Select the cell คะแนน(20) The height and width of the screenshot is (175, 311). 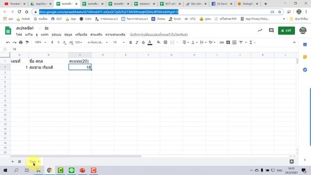point(80,61)
